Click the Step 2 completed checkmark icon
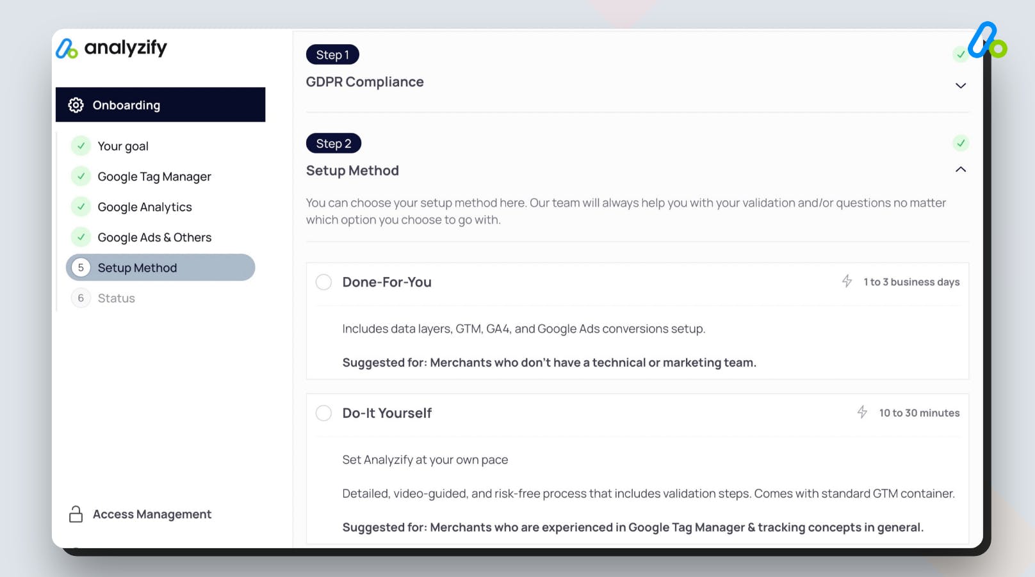The image size is (1035, 577). (960, 143)
